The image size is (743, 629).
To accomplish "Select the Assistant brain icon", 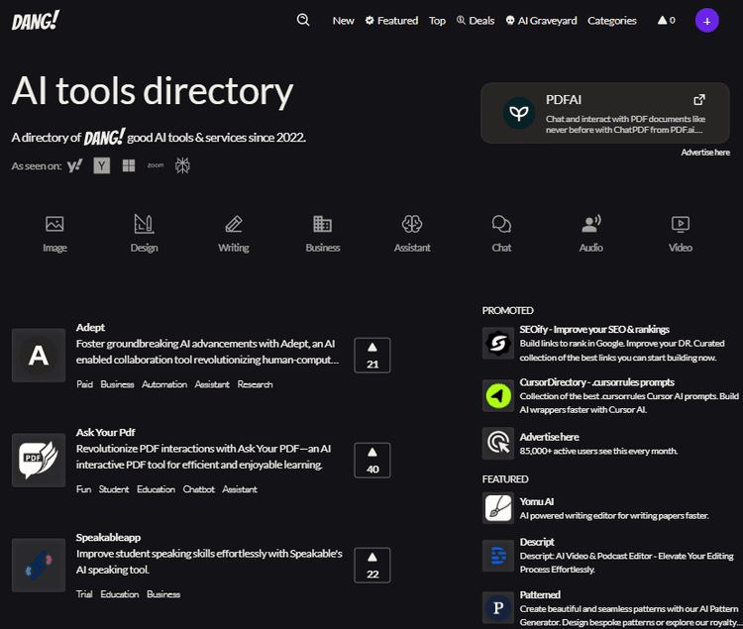I will [x=412, y=225].
